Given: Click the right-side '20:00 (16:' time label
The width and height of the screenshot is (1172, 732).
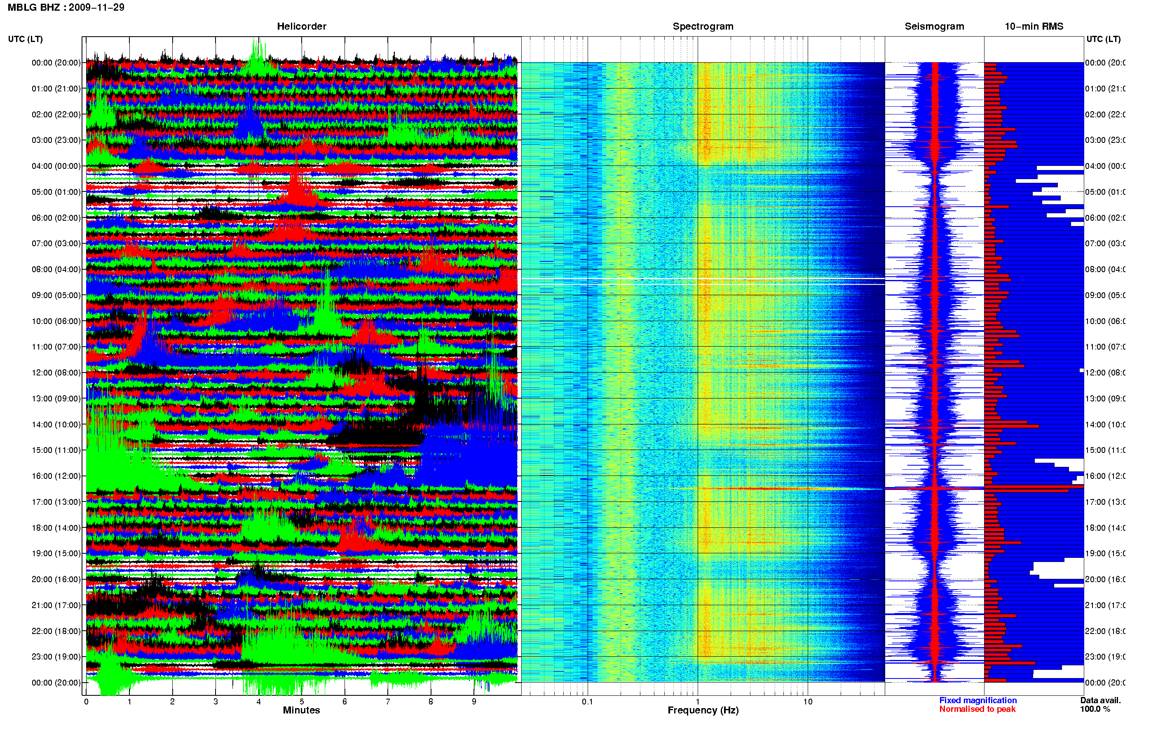Looking at the screenshot, I should pyautogui.click(x=1105, y=579).
